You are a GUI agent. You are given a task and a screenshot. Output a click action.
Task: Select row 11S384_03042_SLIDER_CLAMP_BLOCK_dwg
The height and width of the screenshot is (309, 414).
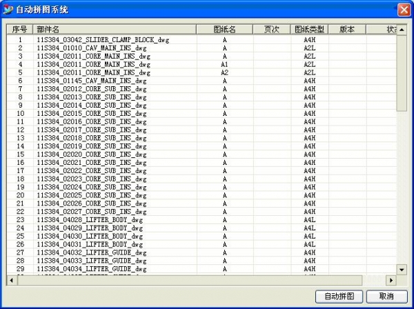(102, 40)
